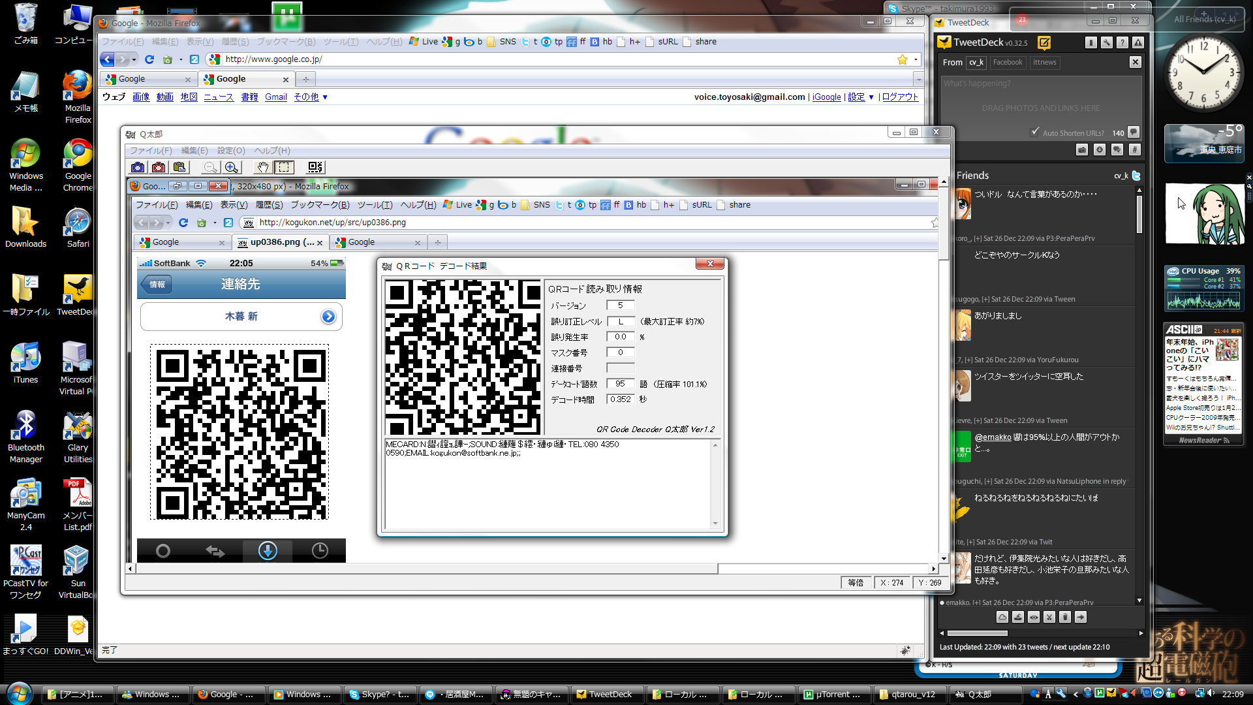Open ファイル(F) menu in Q太郎
Image resolution: width=1253 pixels, height=705 pixels.
tap(151, 151)
